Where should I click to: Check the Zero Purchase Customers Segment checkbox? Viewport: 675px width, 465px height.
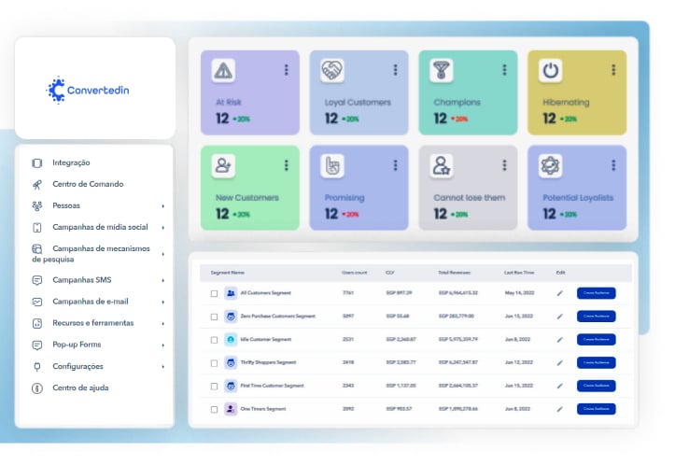tap(214, 317)
